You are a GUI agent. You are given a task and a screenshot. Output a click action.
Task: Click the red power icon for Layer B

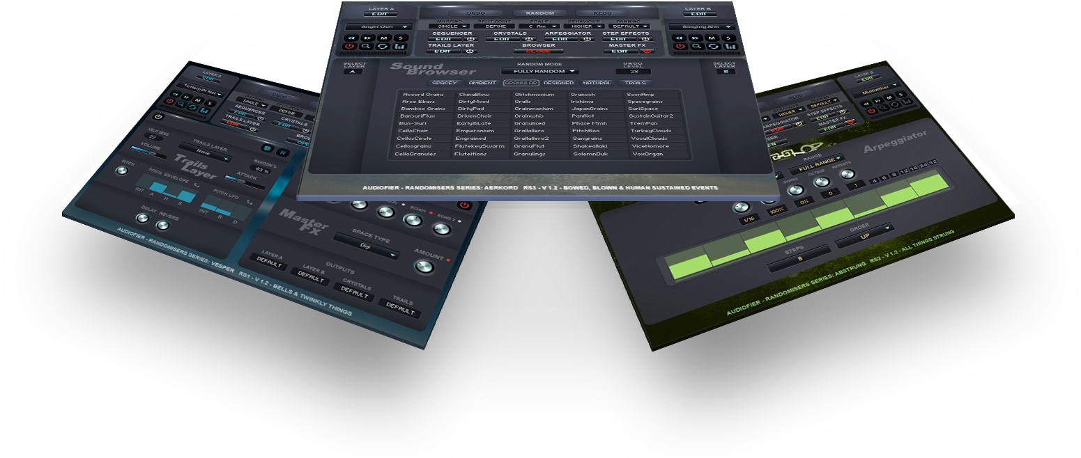(x=680, y=47)
